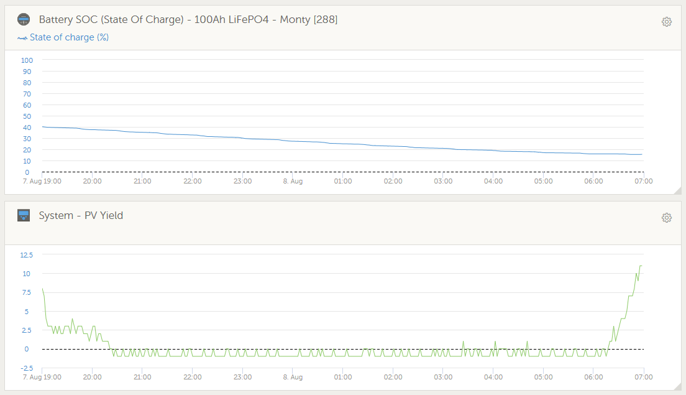Click the 8. Aug marker on Battery SOC chart
The height and width of the screenshot is (395, 686).
point(293,181)
